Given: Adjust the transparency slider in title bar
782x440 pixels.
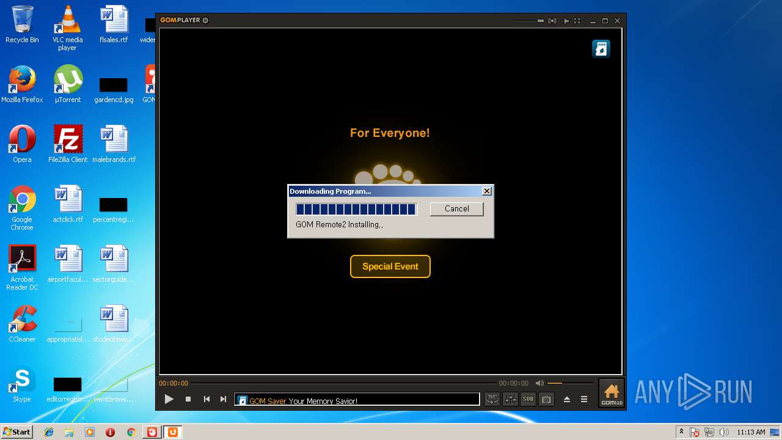Looking at the screenshot, I should pos(529,21).
